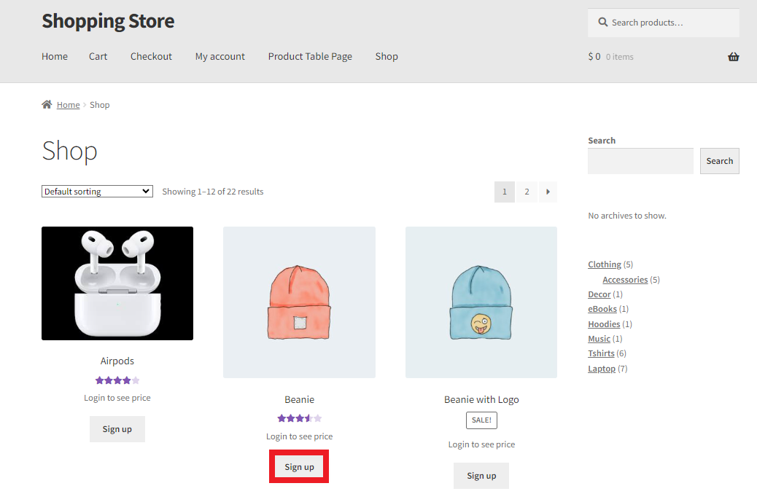Click the star rating under Airpods

click(x=117, y=380)
